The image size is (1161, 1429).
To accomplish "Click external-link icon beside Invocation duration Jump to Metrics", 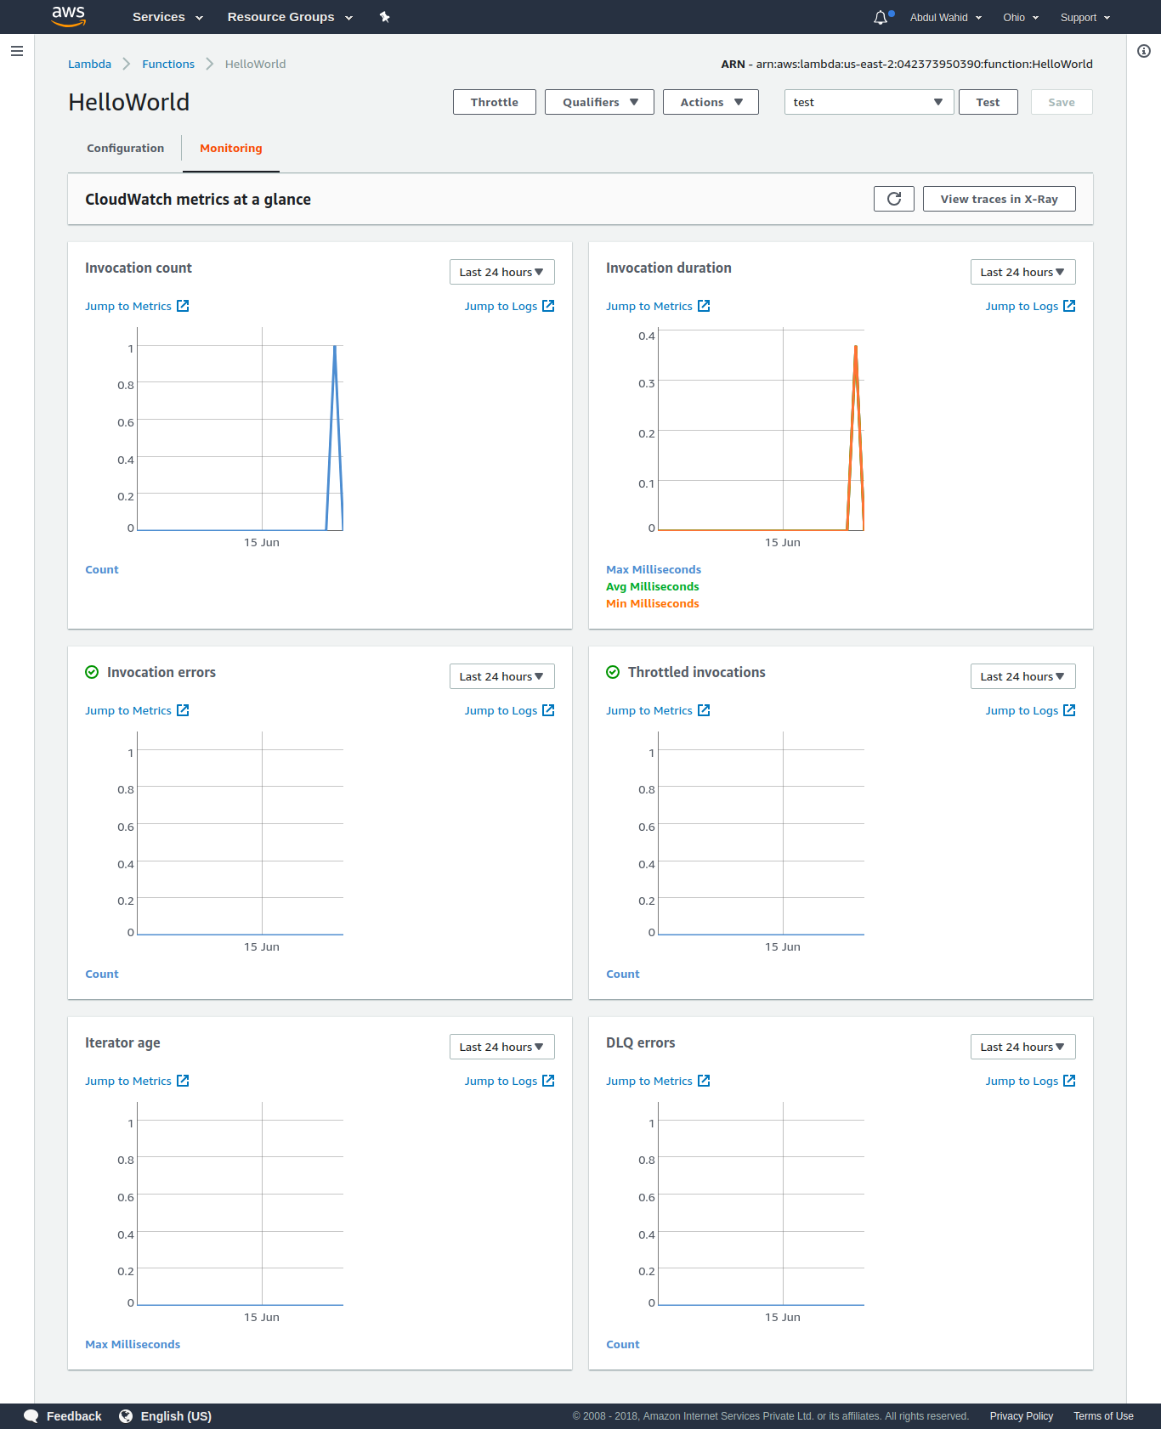I will click(704, 306).
